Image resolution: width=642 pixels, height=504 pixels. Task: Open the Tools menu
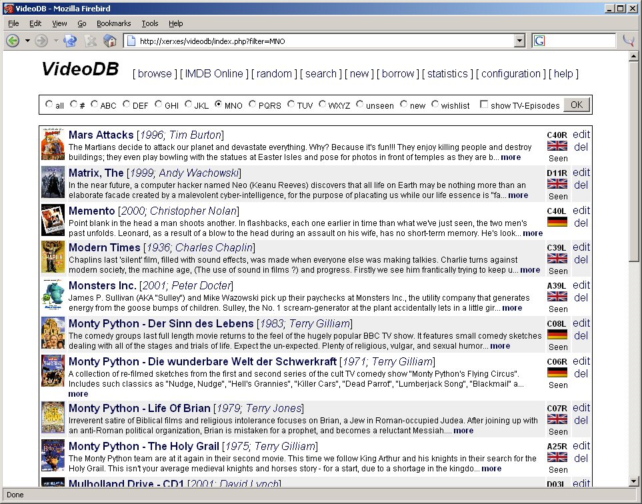(x=150, y=23)
